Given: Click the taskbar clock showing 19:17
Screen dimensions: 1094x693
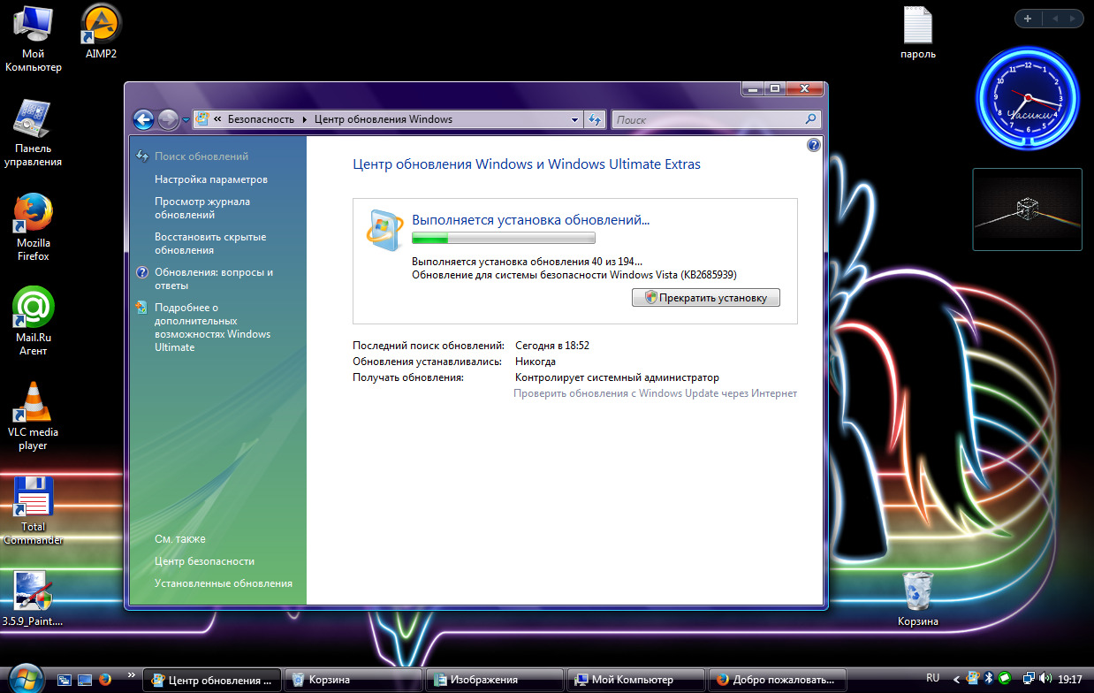Looking at the screenshot, I should click(1070, 679).
